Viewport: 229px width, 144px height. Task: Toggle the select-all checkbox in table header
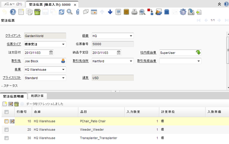click(6, 112)
